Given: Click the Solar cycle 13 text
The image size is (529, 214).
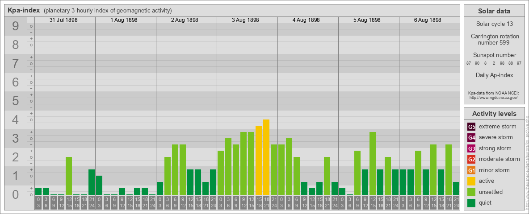Looking at the screenshot, I should tap(495, 24).
